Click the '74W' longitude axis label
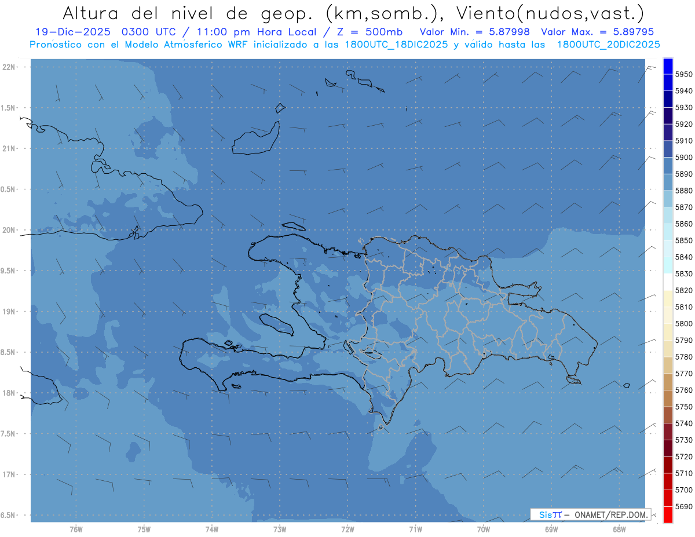This screenshot has width=695, height=537. pyautogui.click(x=211, y=529)
